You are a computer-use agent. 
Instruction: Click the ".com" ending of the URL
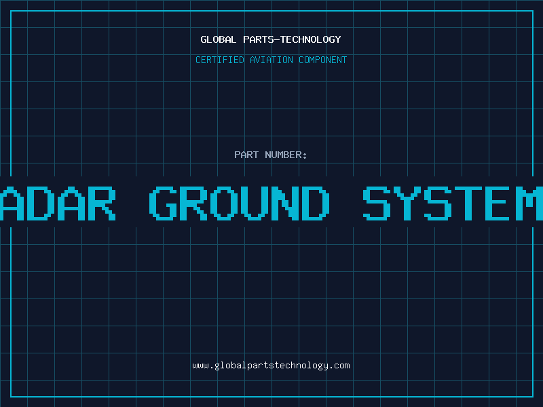(341, 366)
